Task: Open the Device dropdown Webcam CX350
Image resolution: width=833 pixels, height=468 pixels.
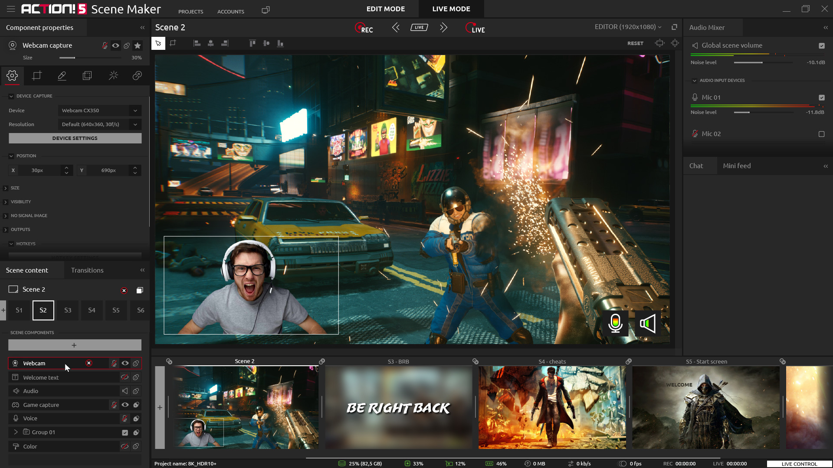Action: point(100,110)
